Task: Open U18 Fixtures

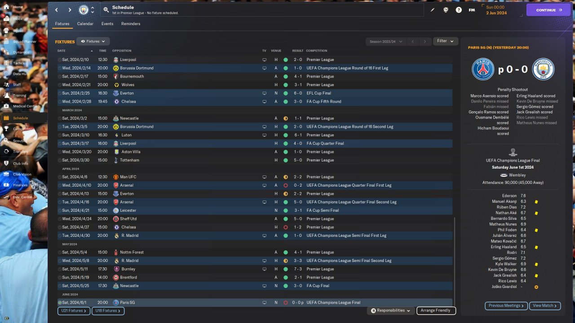Action: 108,310
